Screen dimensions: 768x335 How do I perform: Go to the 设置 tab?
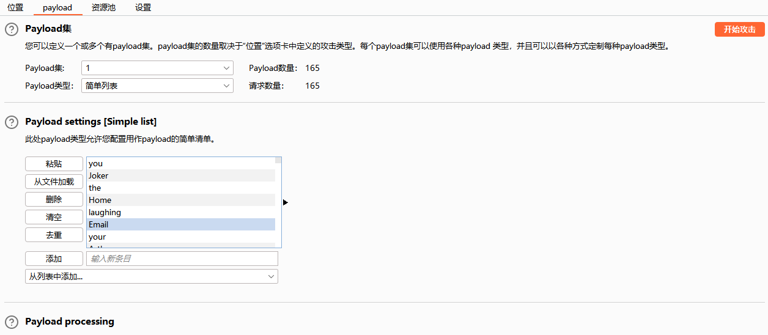pyautogui.click(x=143, y=8)
